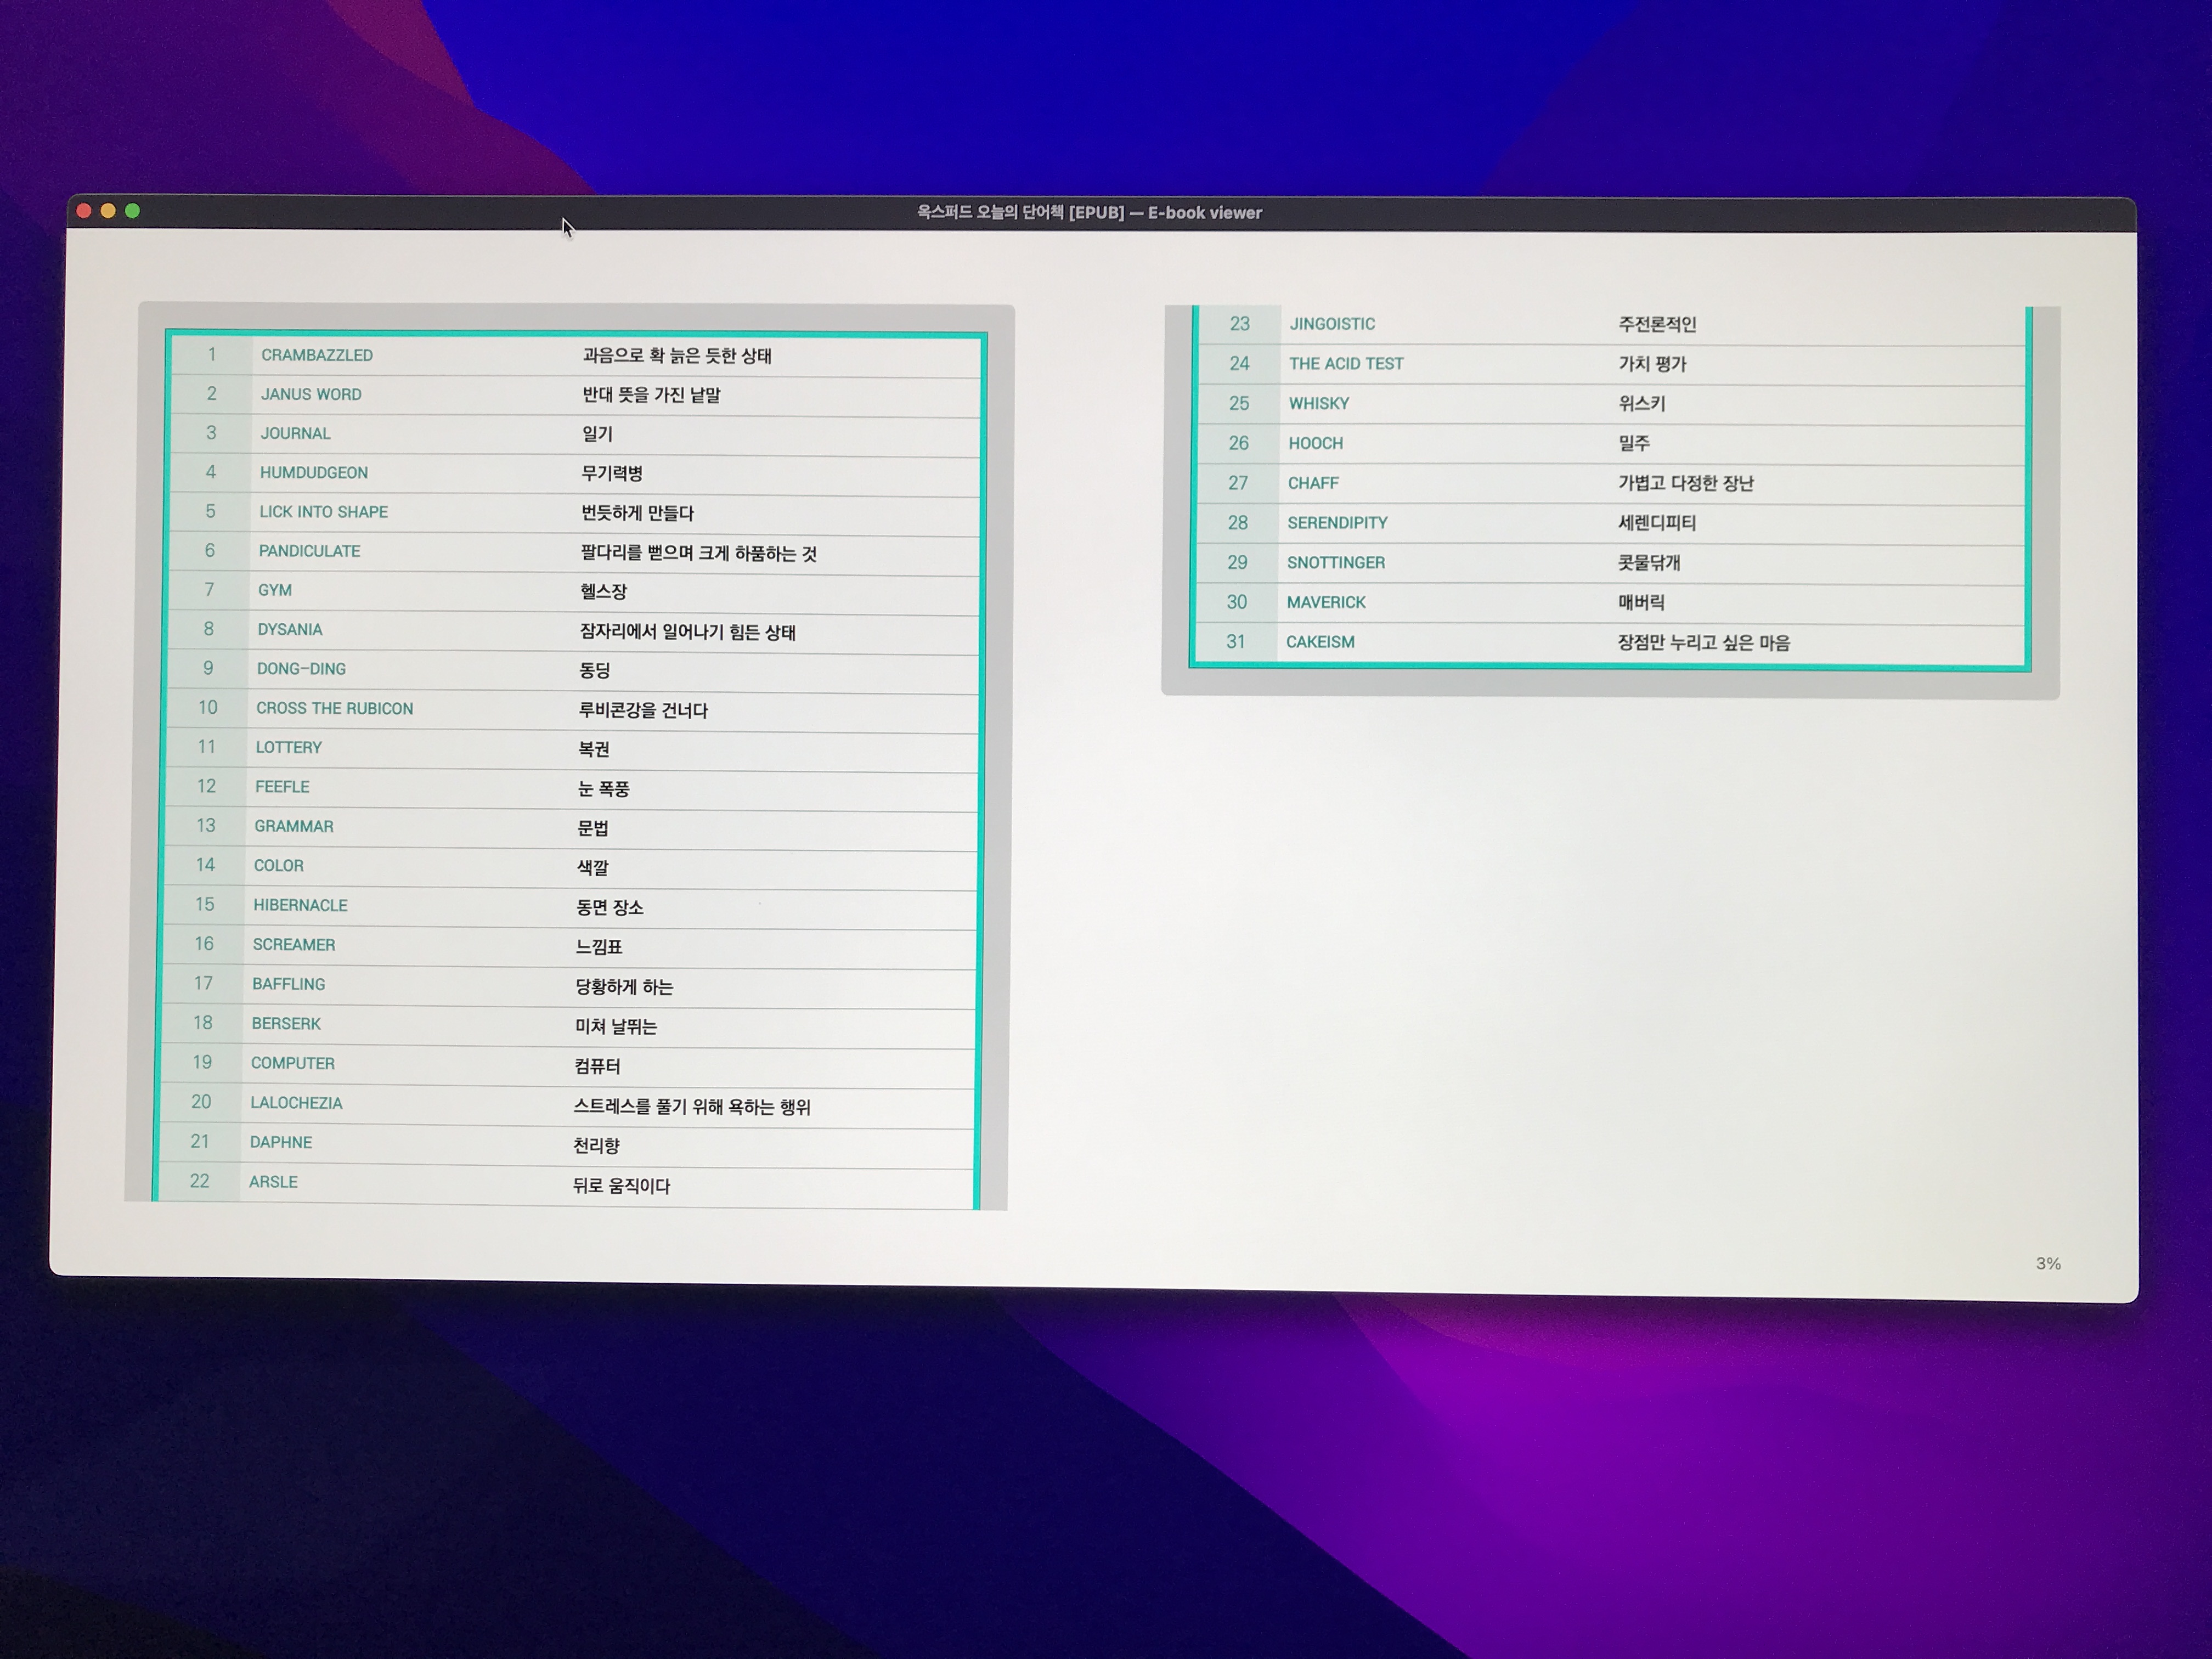
Task: Open the SNOTTINGER entry
Action: click(1336, 563)
